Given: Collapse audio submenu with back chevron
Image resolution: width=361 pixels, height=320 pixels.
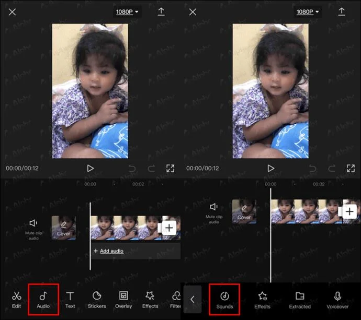Looking at the screenshot, I should [x=193, y=299].
